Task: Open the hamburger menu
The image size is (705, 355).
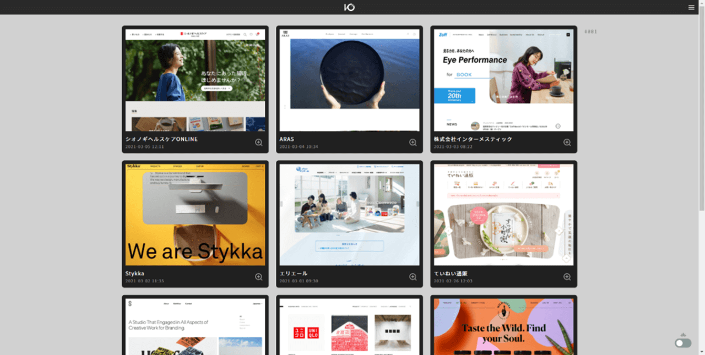Action: [x=691, y=7]
